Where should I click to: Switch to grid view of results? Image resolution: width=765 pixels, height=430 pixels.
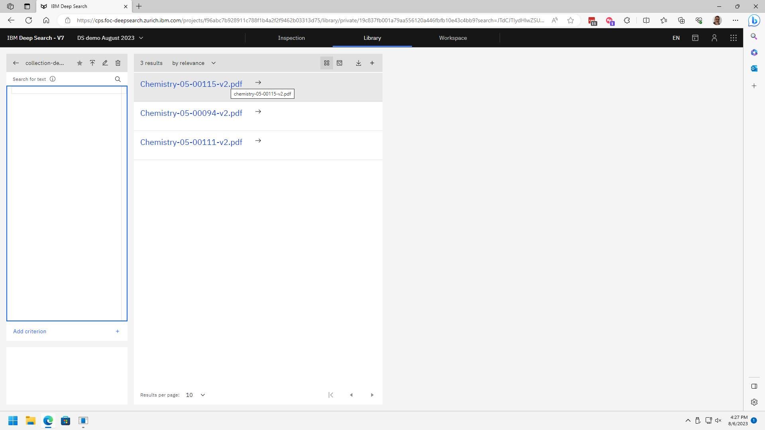coord(327,63)
